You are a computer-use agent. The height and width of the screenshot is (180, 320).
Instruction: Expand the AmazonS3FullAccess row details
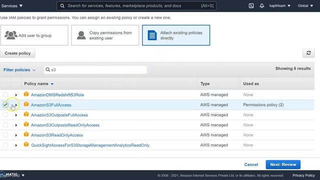(x=16, y=105)
